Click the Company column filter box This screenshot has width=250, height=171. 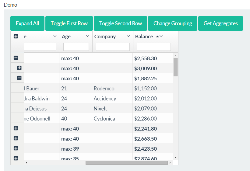click(x=113, y=47)
